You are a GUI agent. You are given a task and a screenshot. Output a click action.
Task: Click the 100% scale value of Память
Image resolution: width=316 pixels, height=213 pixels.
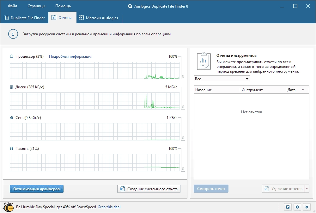click(x=173, y=149)
